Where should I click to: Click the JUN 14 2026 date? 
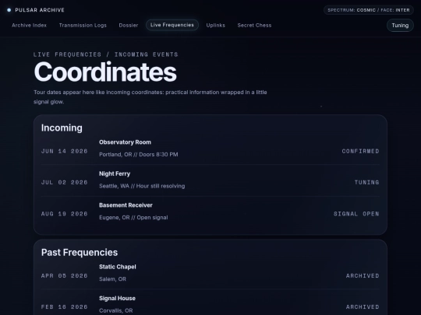pyautogui.click(x=65, y=151)
